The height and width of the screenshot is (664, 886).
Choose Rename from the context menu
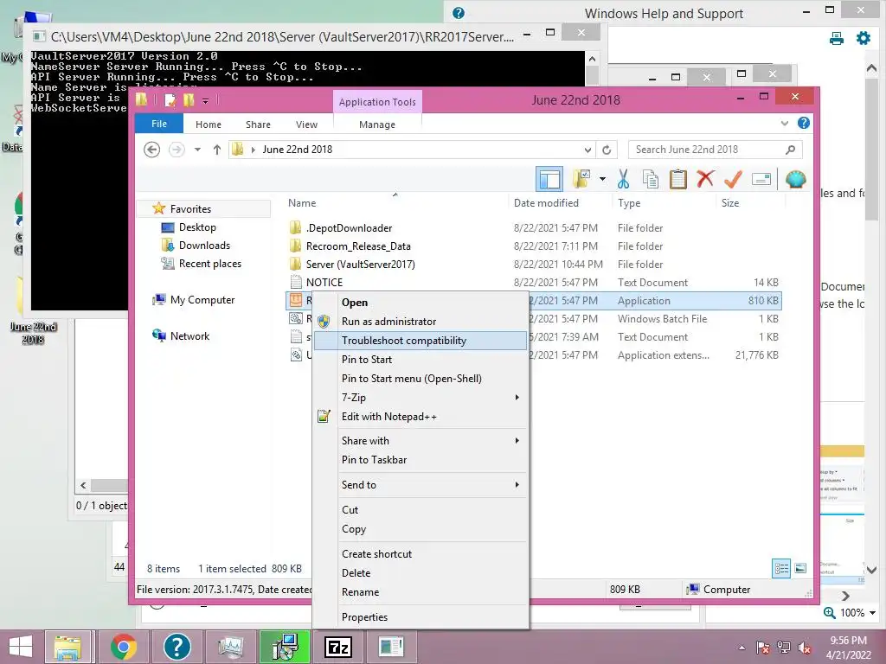tap(421, 592)
